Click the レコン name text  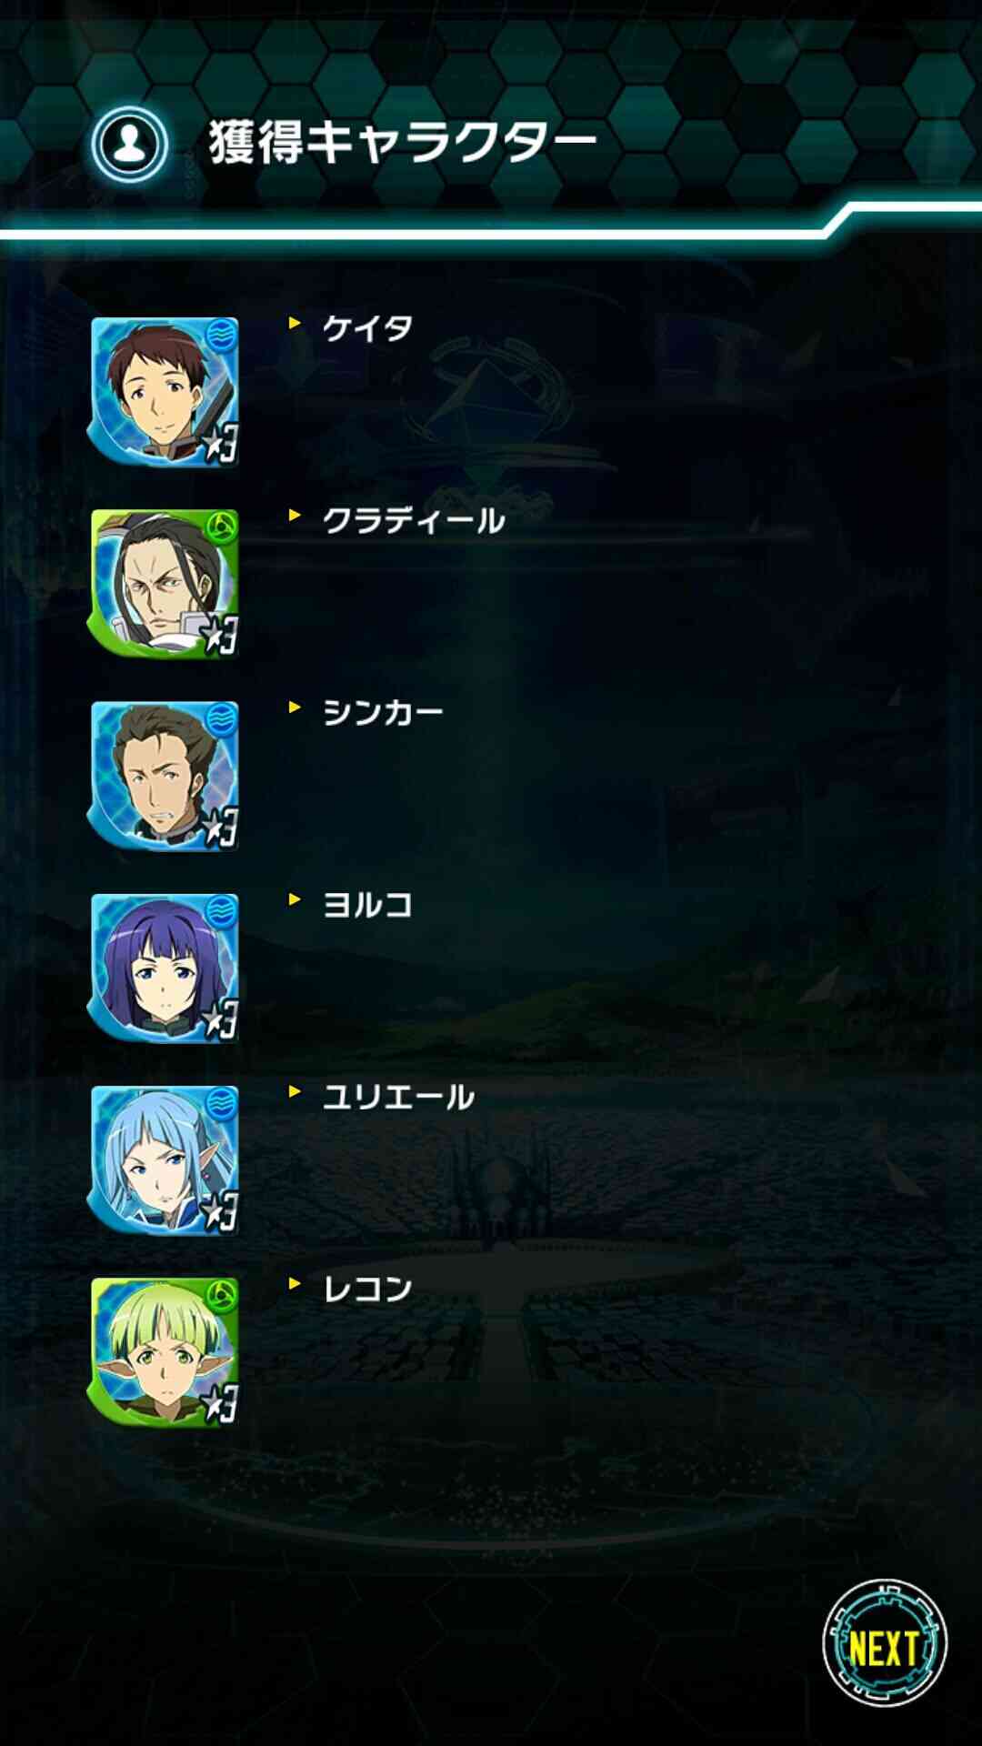(x=367, y=1289)
